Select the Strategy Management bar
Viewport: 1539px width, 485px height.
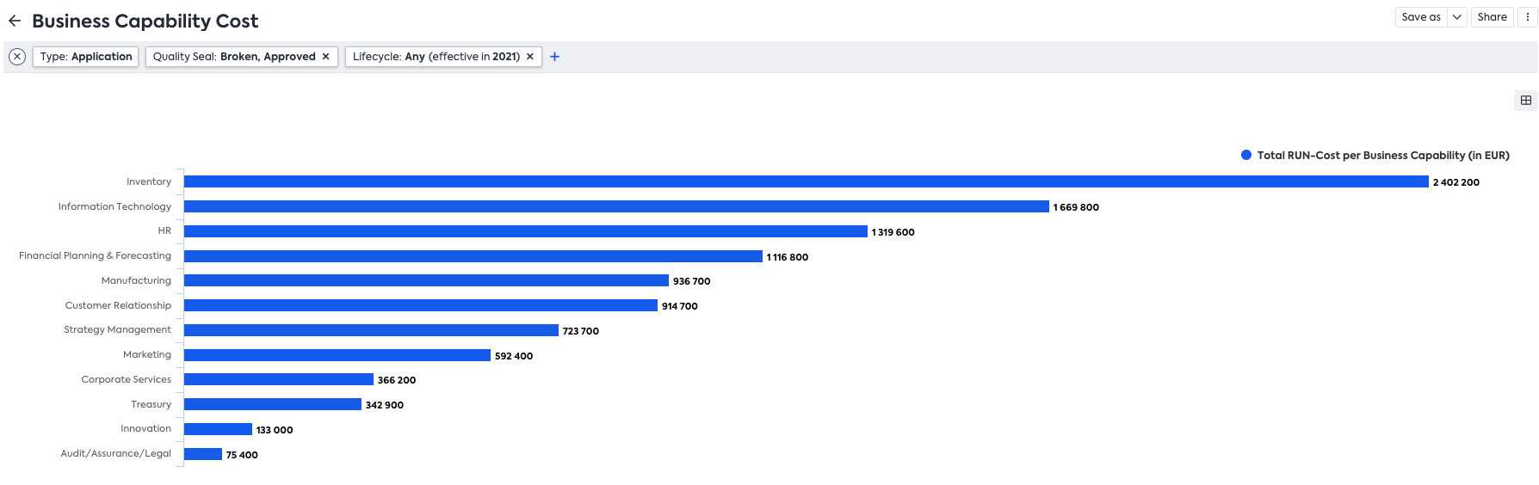click(371, 330)
